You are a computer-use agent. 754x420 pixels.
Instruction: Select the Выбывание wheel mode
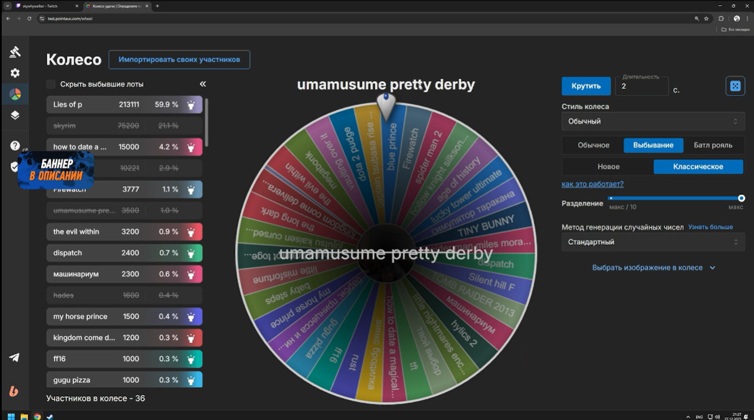(653, 145)
